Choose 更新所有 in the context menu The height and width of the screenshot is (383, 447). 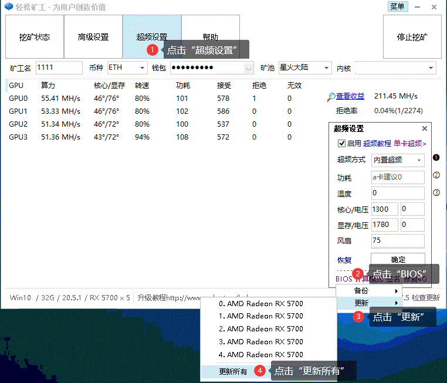point(233,371)
